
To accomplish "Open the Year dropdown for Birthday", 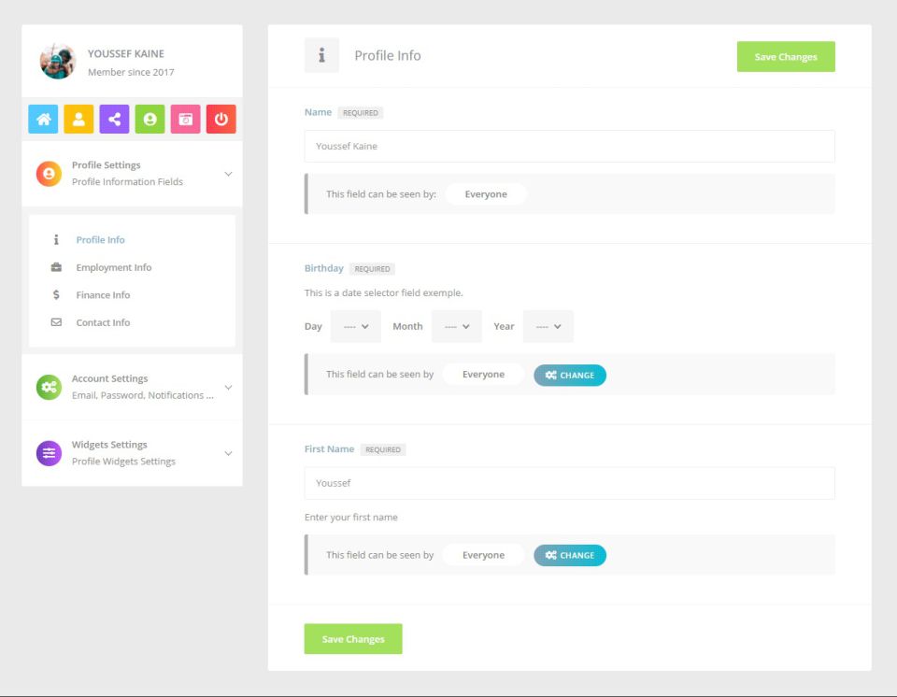I will (548, 326).
